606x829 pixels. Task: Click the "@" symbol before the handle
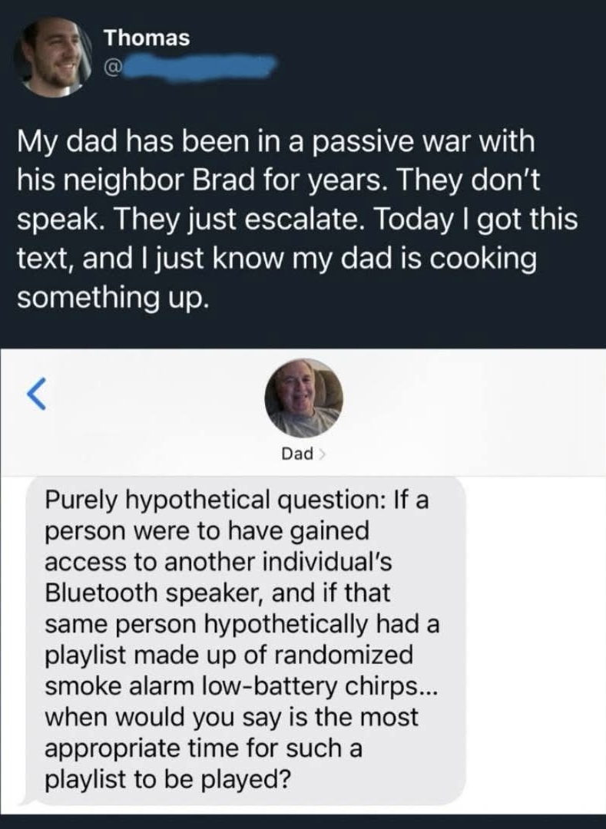[x=112, y=70]
